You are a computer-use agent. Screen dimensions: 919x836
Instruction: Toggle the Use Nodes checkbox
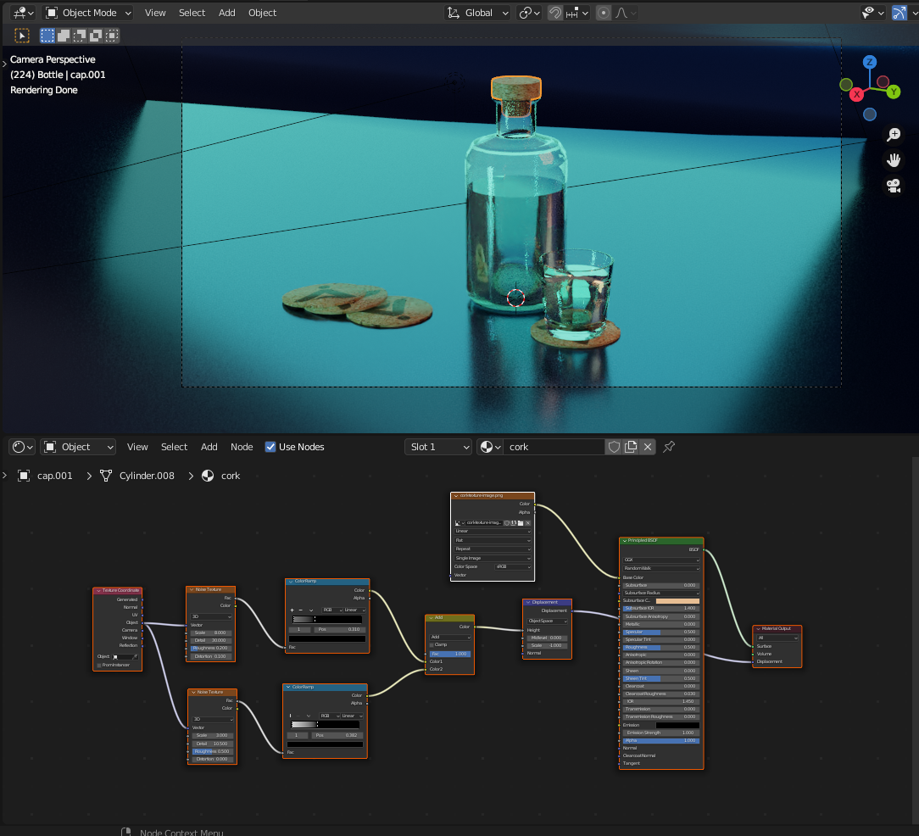tap(270, 447)
